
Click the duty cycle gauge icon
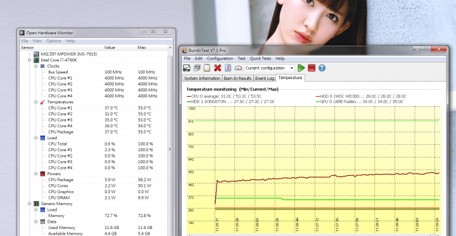pyautogui.click(x=238, y=68)
